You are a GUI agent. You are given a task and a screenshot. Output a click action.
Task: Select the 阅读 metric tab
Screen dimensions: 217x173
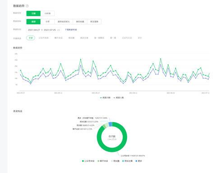(x=33, y=22)
